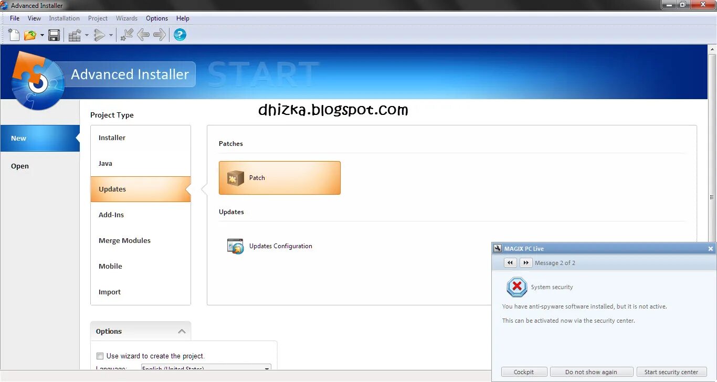
Task: Open the Help menu
Action: (x=183, y=18)
